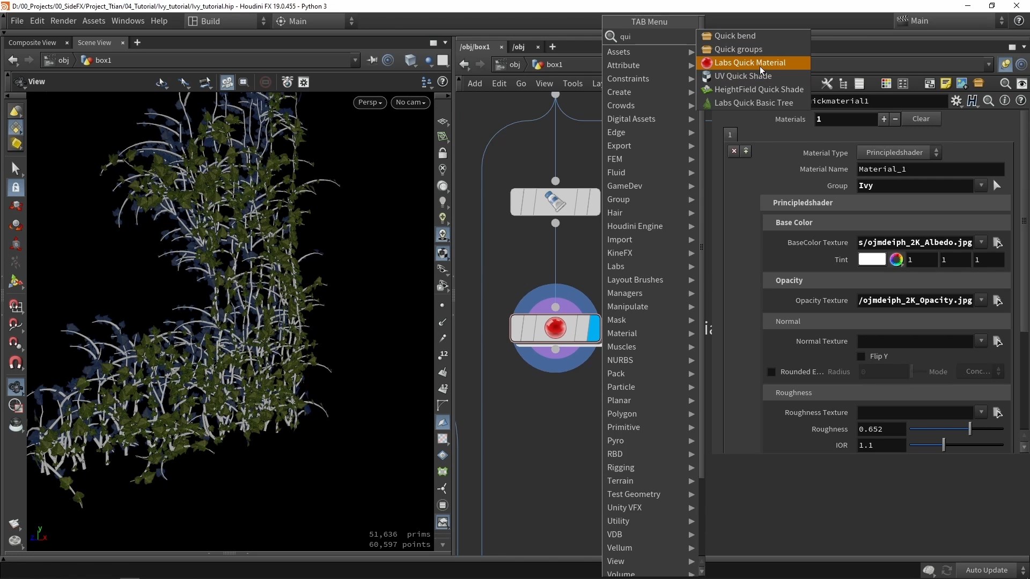Open Tint color wheel picker

click(x=896, y=259)
